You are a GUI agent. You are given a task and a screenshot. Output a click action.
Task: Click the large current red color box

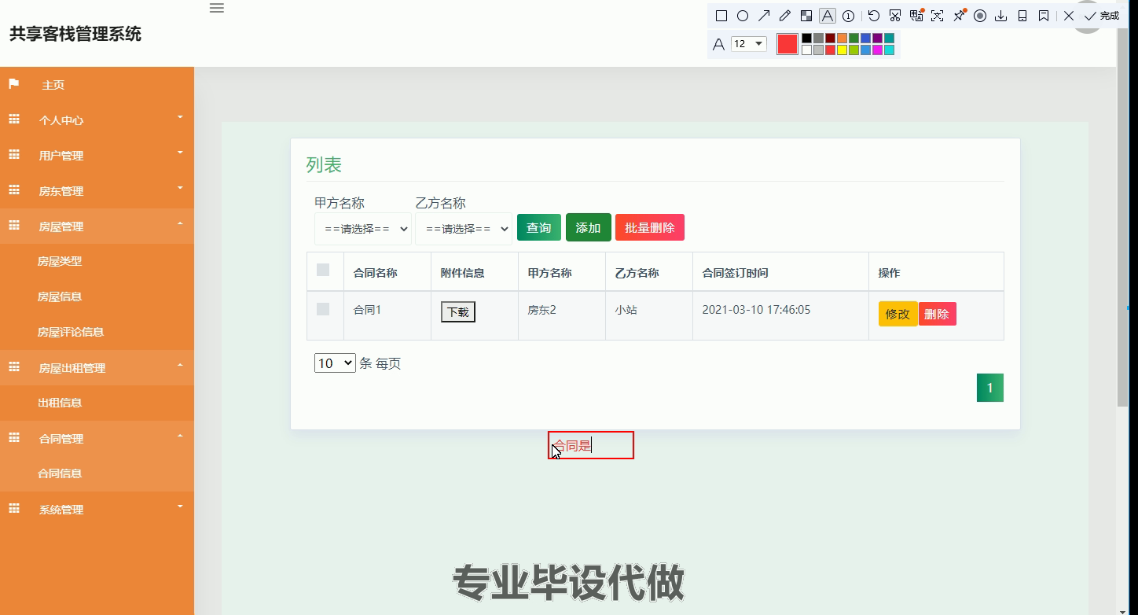[787, 44]
